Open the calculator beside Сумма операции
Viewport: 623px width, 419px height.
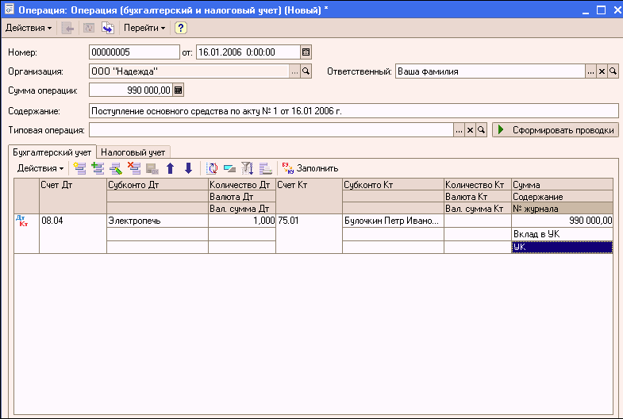178,90
